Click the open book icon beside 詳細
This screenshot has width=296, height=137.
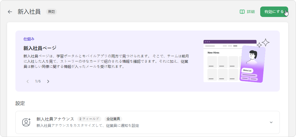point(242,12)
